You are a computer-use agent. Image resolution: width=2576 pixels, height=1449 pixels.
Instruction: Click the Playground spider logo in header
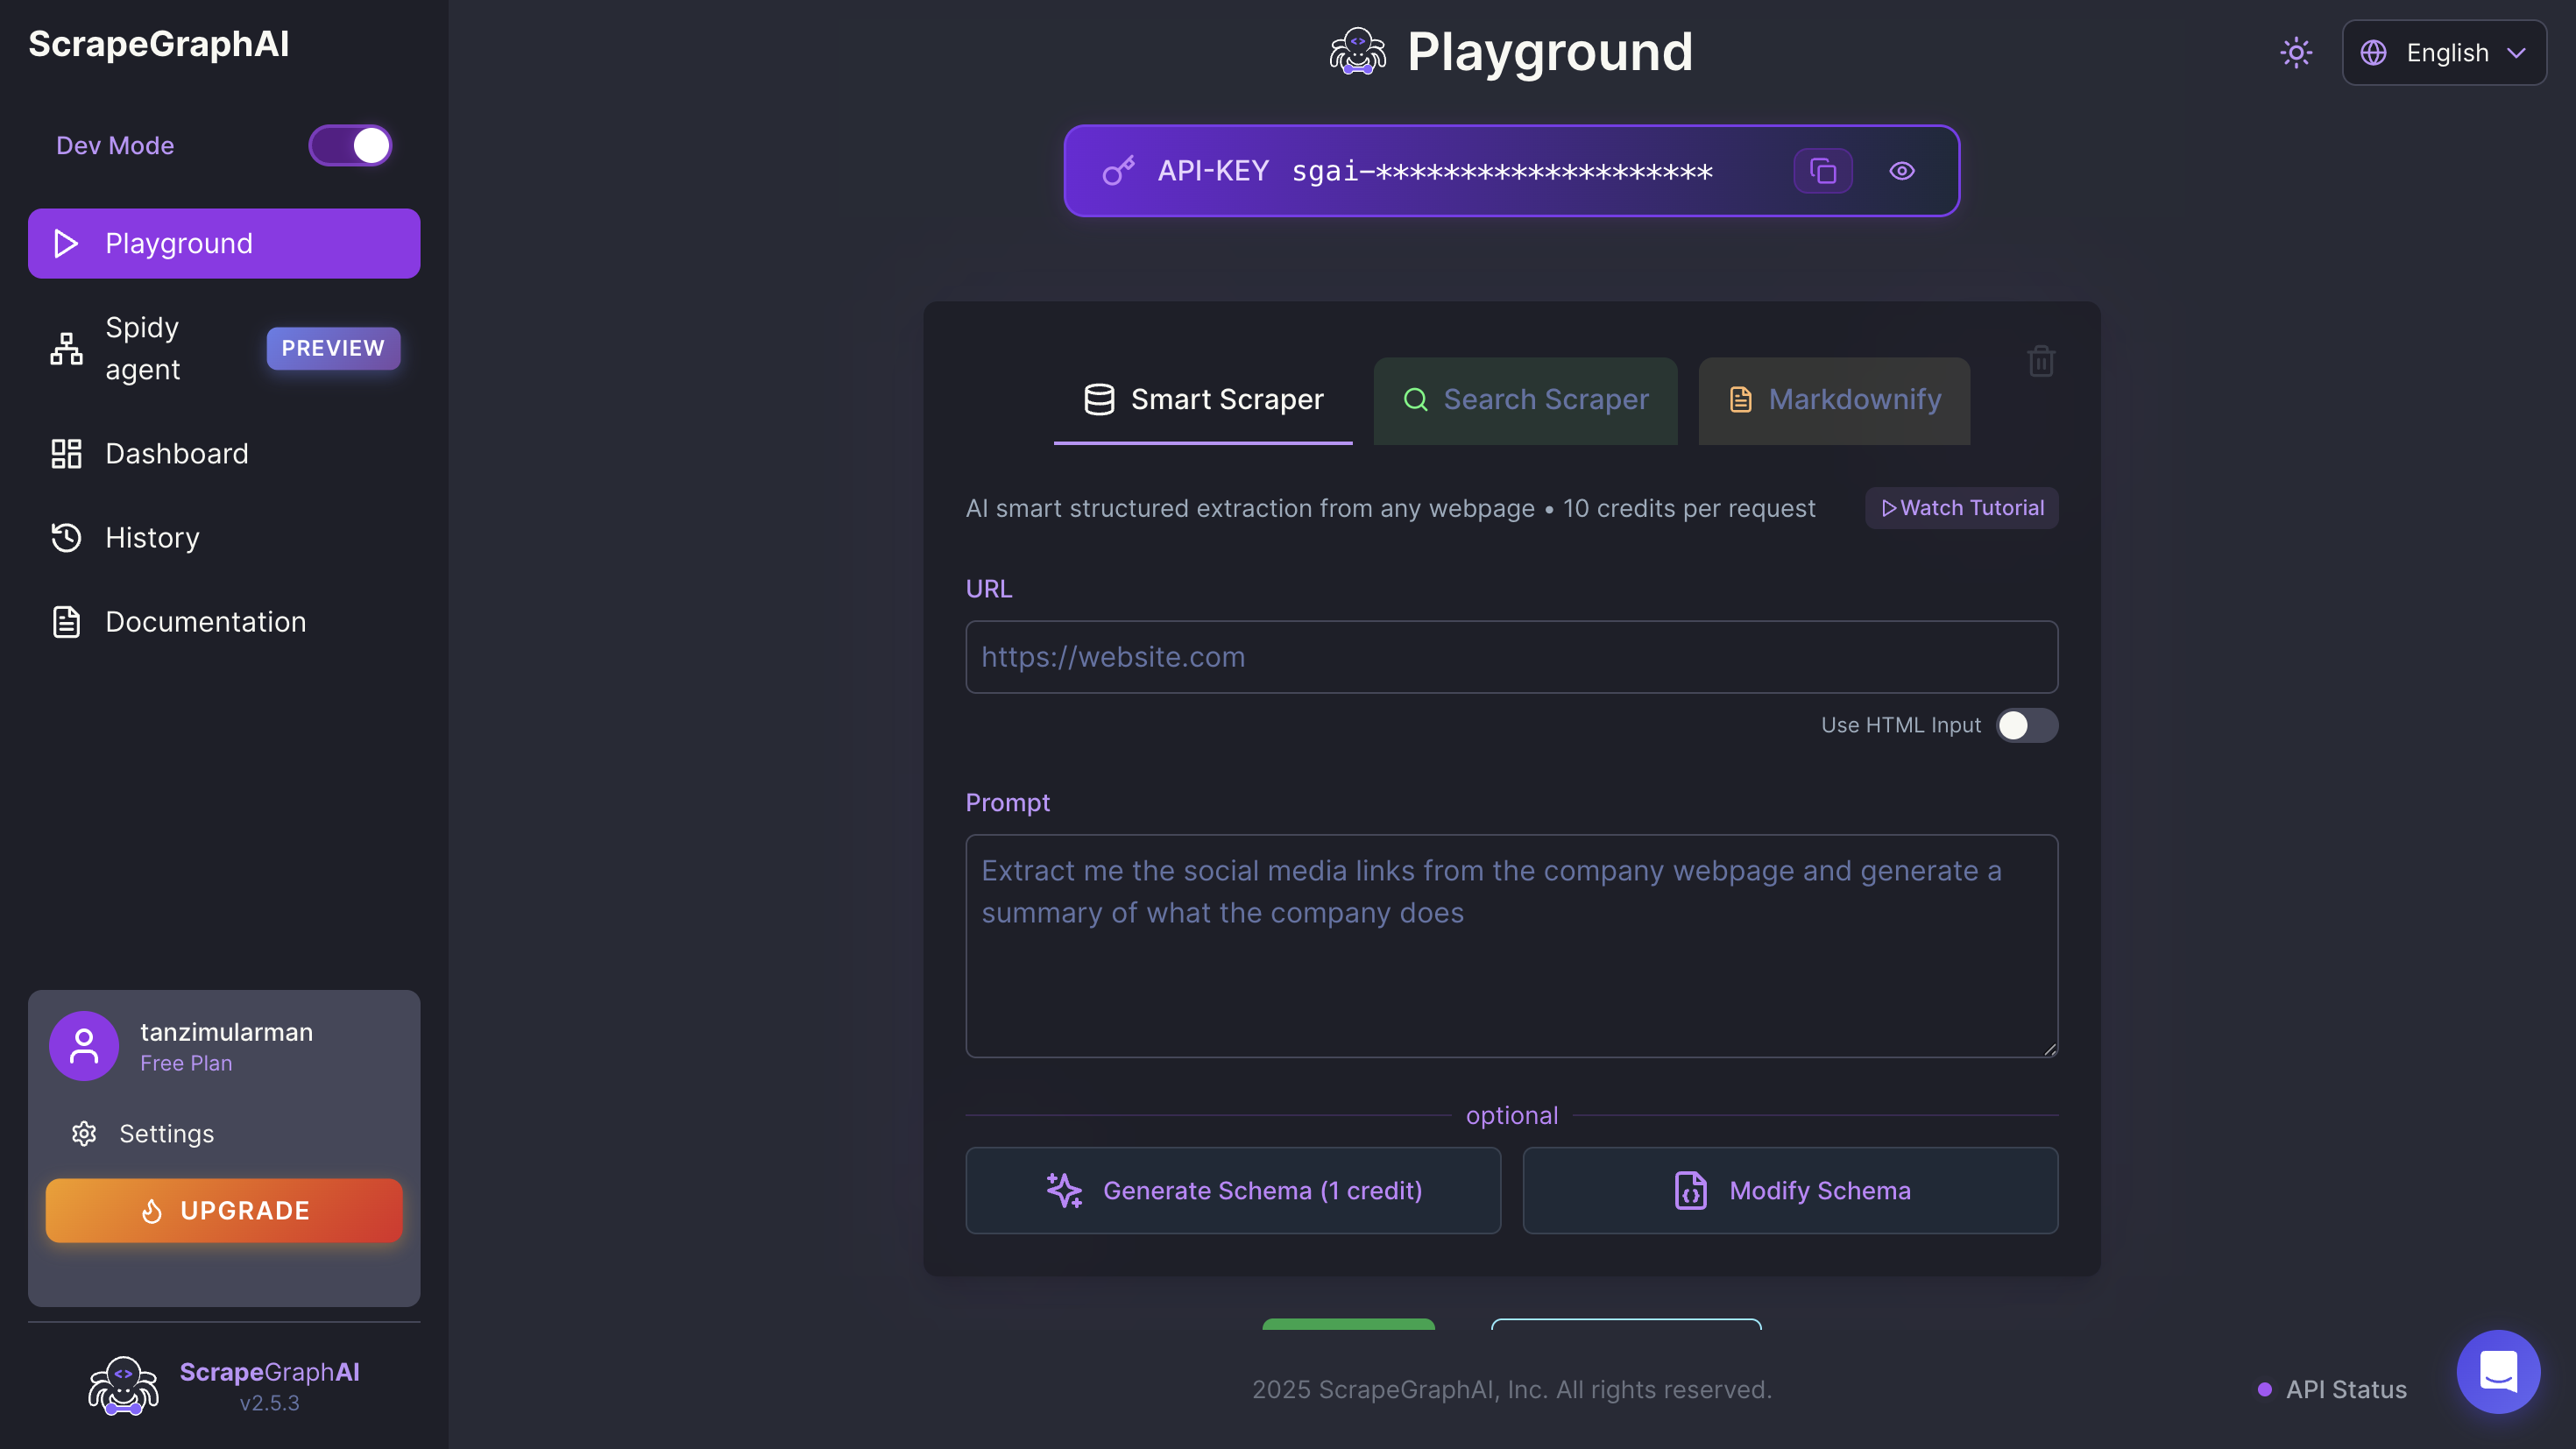1357,51
